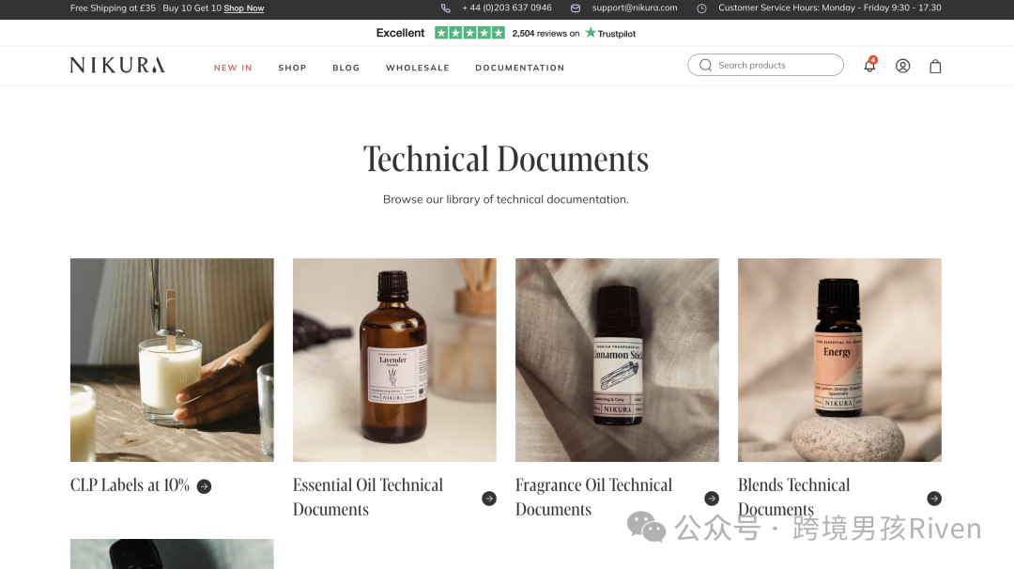The image size is (1014, 569).
Task: Open the WHOLESALE menu item
Action: pos(417,68)
